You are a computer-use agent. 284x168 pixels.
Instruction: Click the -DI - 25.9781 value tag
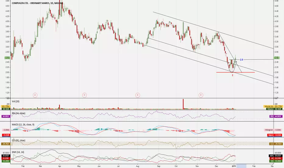[x=275, y=158]
